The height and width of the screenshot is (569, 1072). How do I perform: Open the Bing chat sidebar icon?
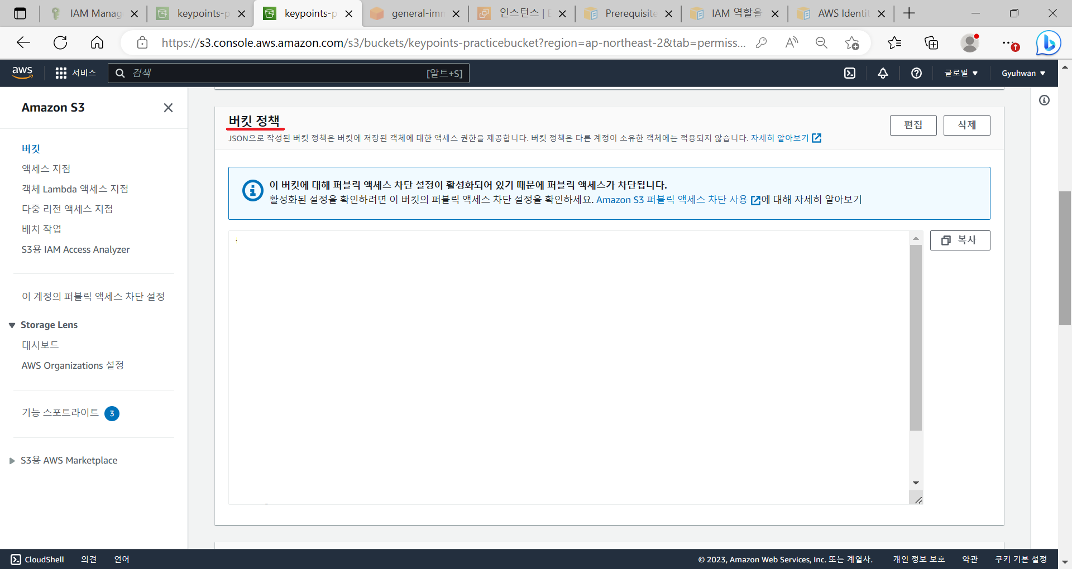pyautogui.click(x=1049, y=43)
